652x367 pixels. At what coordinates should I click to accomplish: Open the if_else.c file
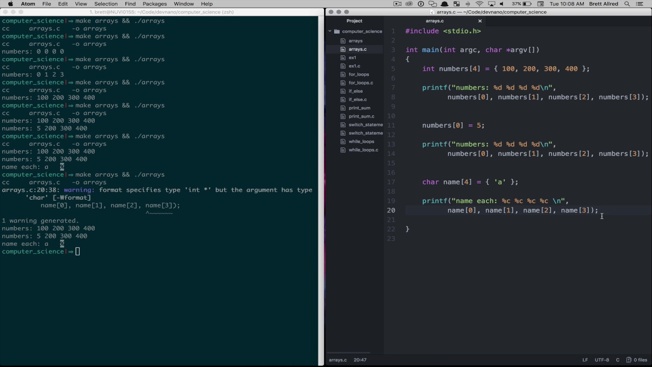coord(358,99)
